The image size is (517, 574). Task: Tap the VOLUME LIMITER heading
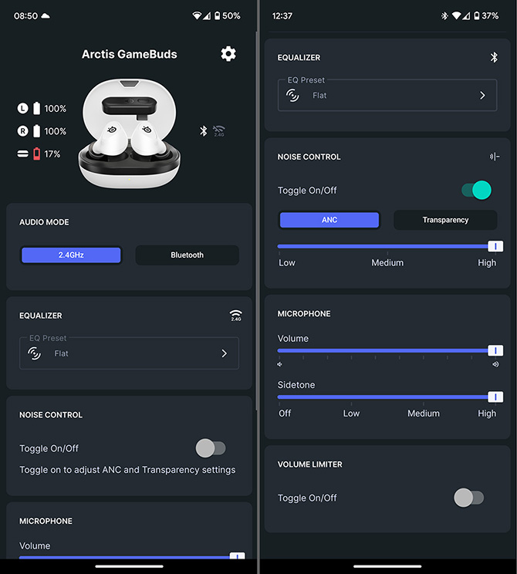coord(309,464)
